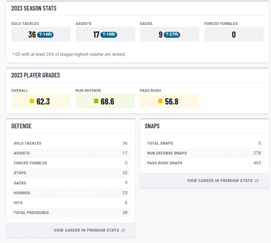
Task: Open View Career in Premium Stats under Snaps
Action: [x=220, y=181]
